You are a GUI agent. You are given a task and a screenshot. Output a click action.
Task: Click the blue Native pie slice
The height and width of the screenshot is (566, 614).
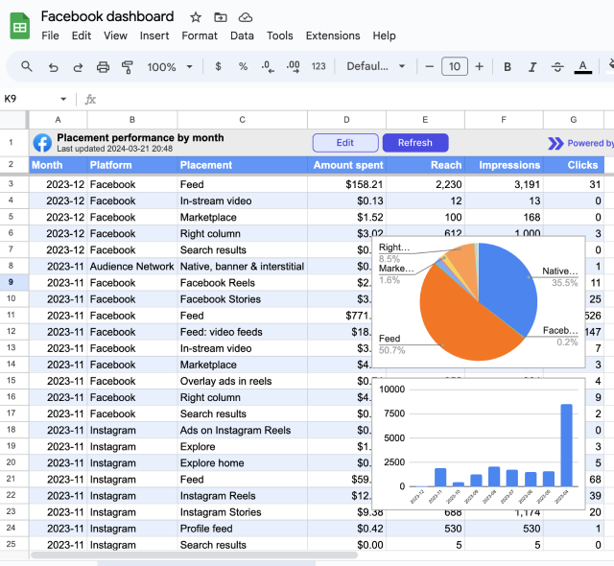tap(509, 286)
